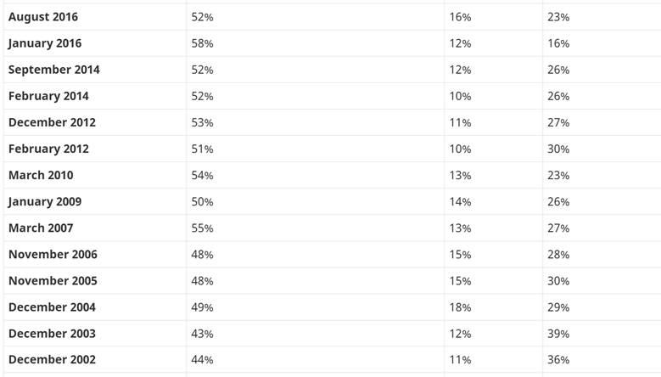Select the 39% cell in December 2003 row
The image size is (661, 377).
tap(558, 333)
